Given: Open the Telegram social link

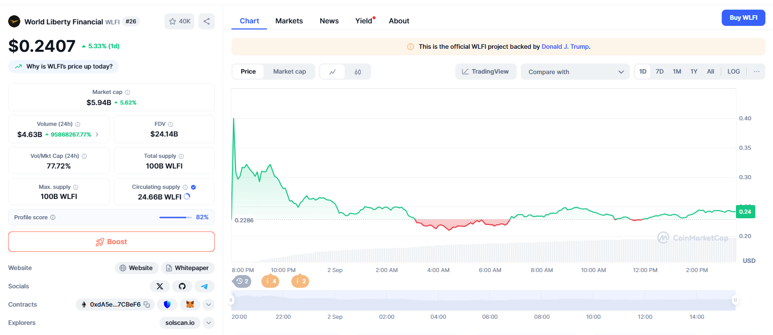Looking at the screenshot, I should coord(205,286).
